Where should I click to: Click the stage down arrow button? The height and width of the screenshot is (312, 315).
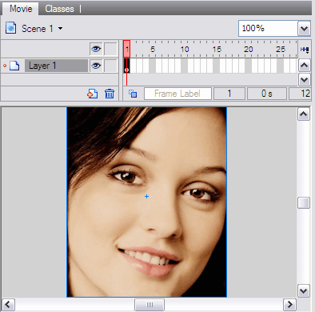pyautogui.click(x=304, y=290)
